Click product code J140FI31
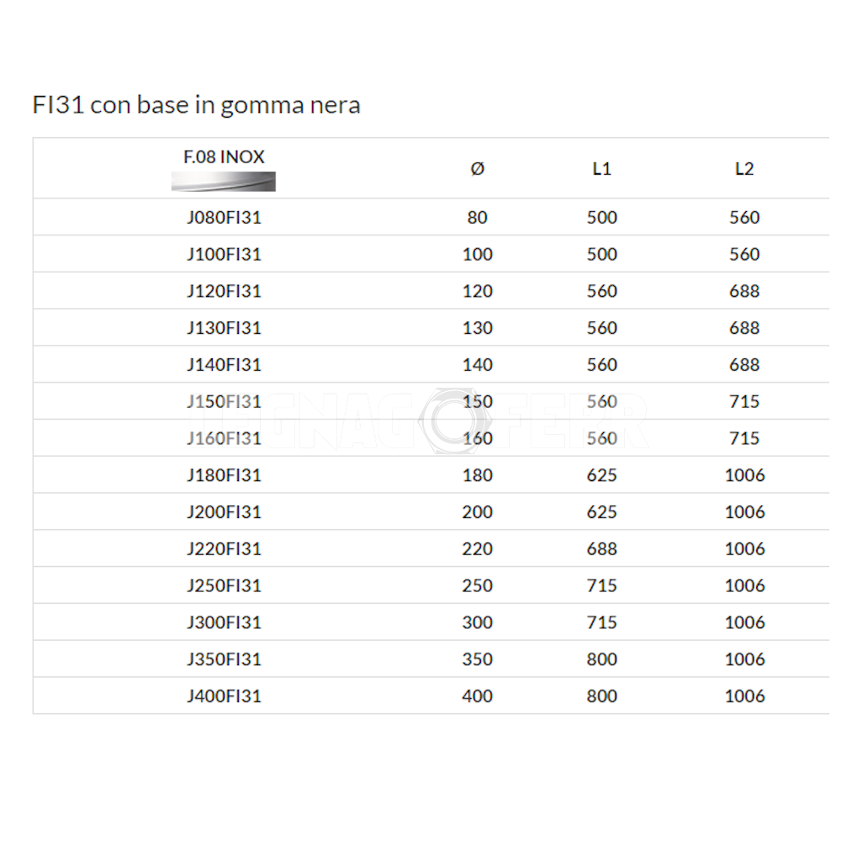Image resolution: width=841 pixels, height=841 pixels. [x=224, y=365]
